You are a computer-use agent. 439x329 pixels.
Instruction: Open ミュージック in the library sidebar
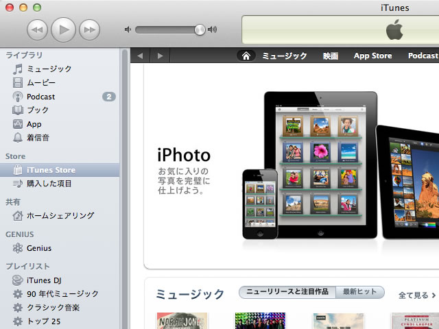pos(60,69)
